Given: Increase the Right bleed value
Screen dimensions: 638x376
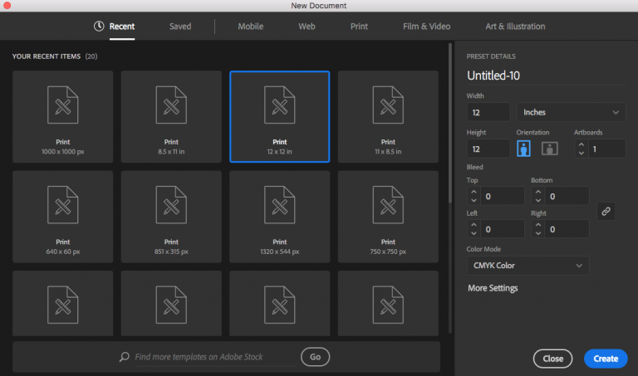Looking at the screenshot, I should point(538,225).
